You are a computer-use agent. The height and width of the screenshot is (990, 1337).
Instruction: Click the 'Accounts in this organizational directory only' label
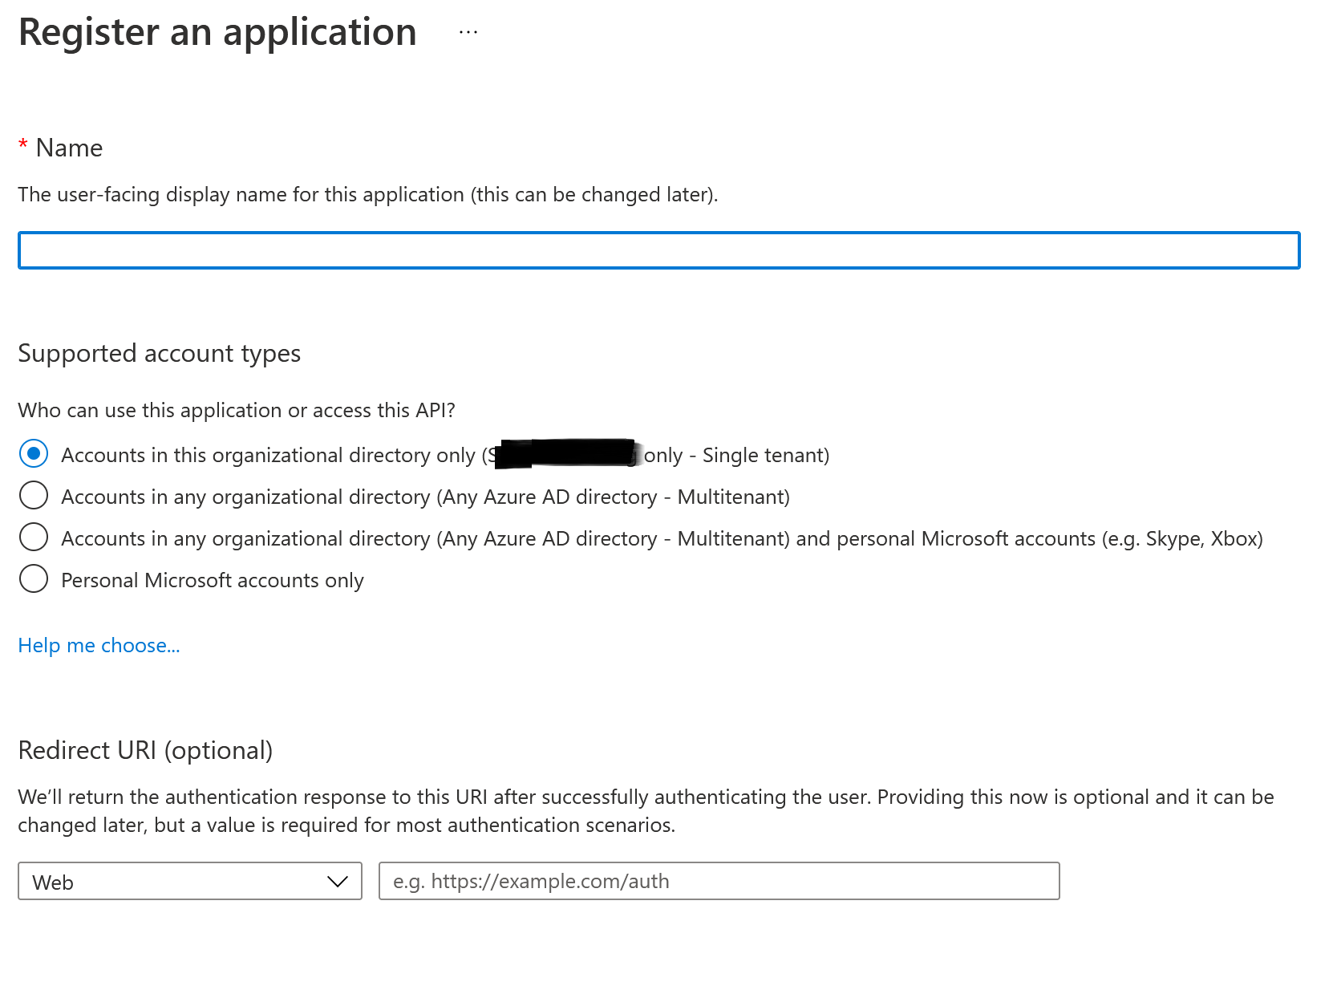[269, 456]
